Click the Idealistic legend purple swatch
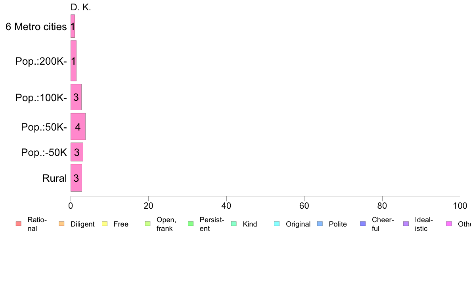This screenshot has width=471, height=292. tap(406, 224)
